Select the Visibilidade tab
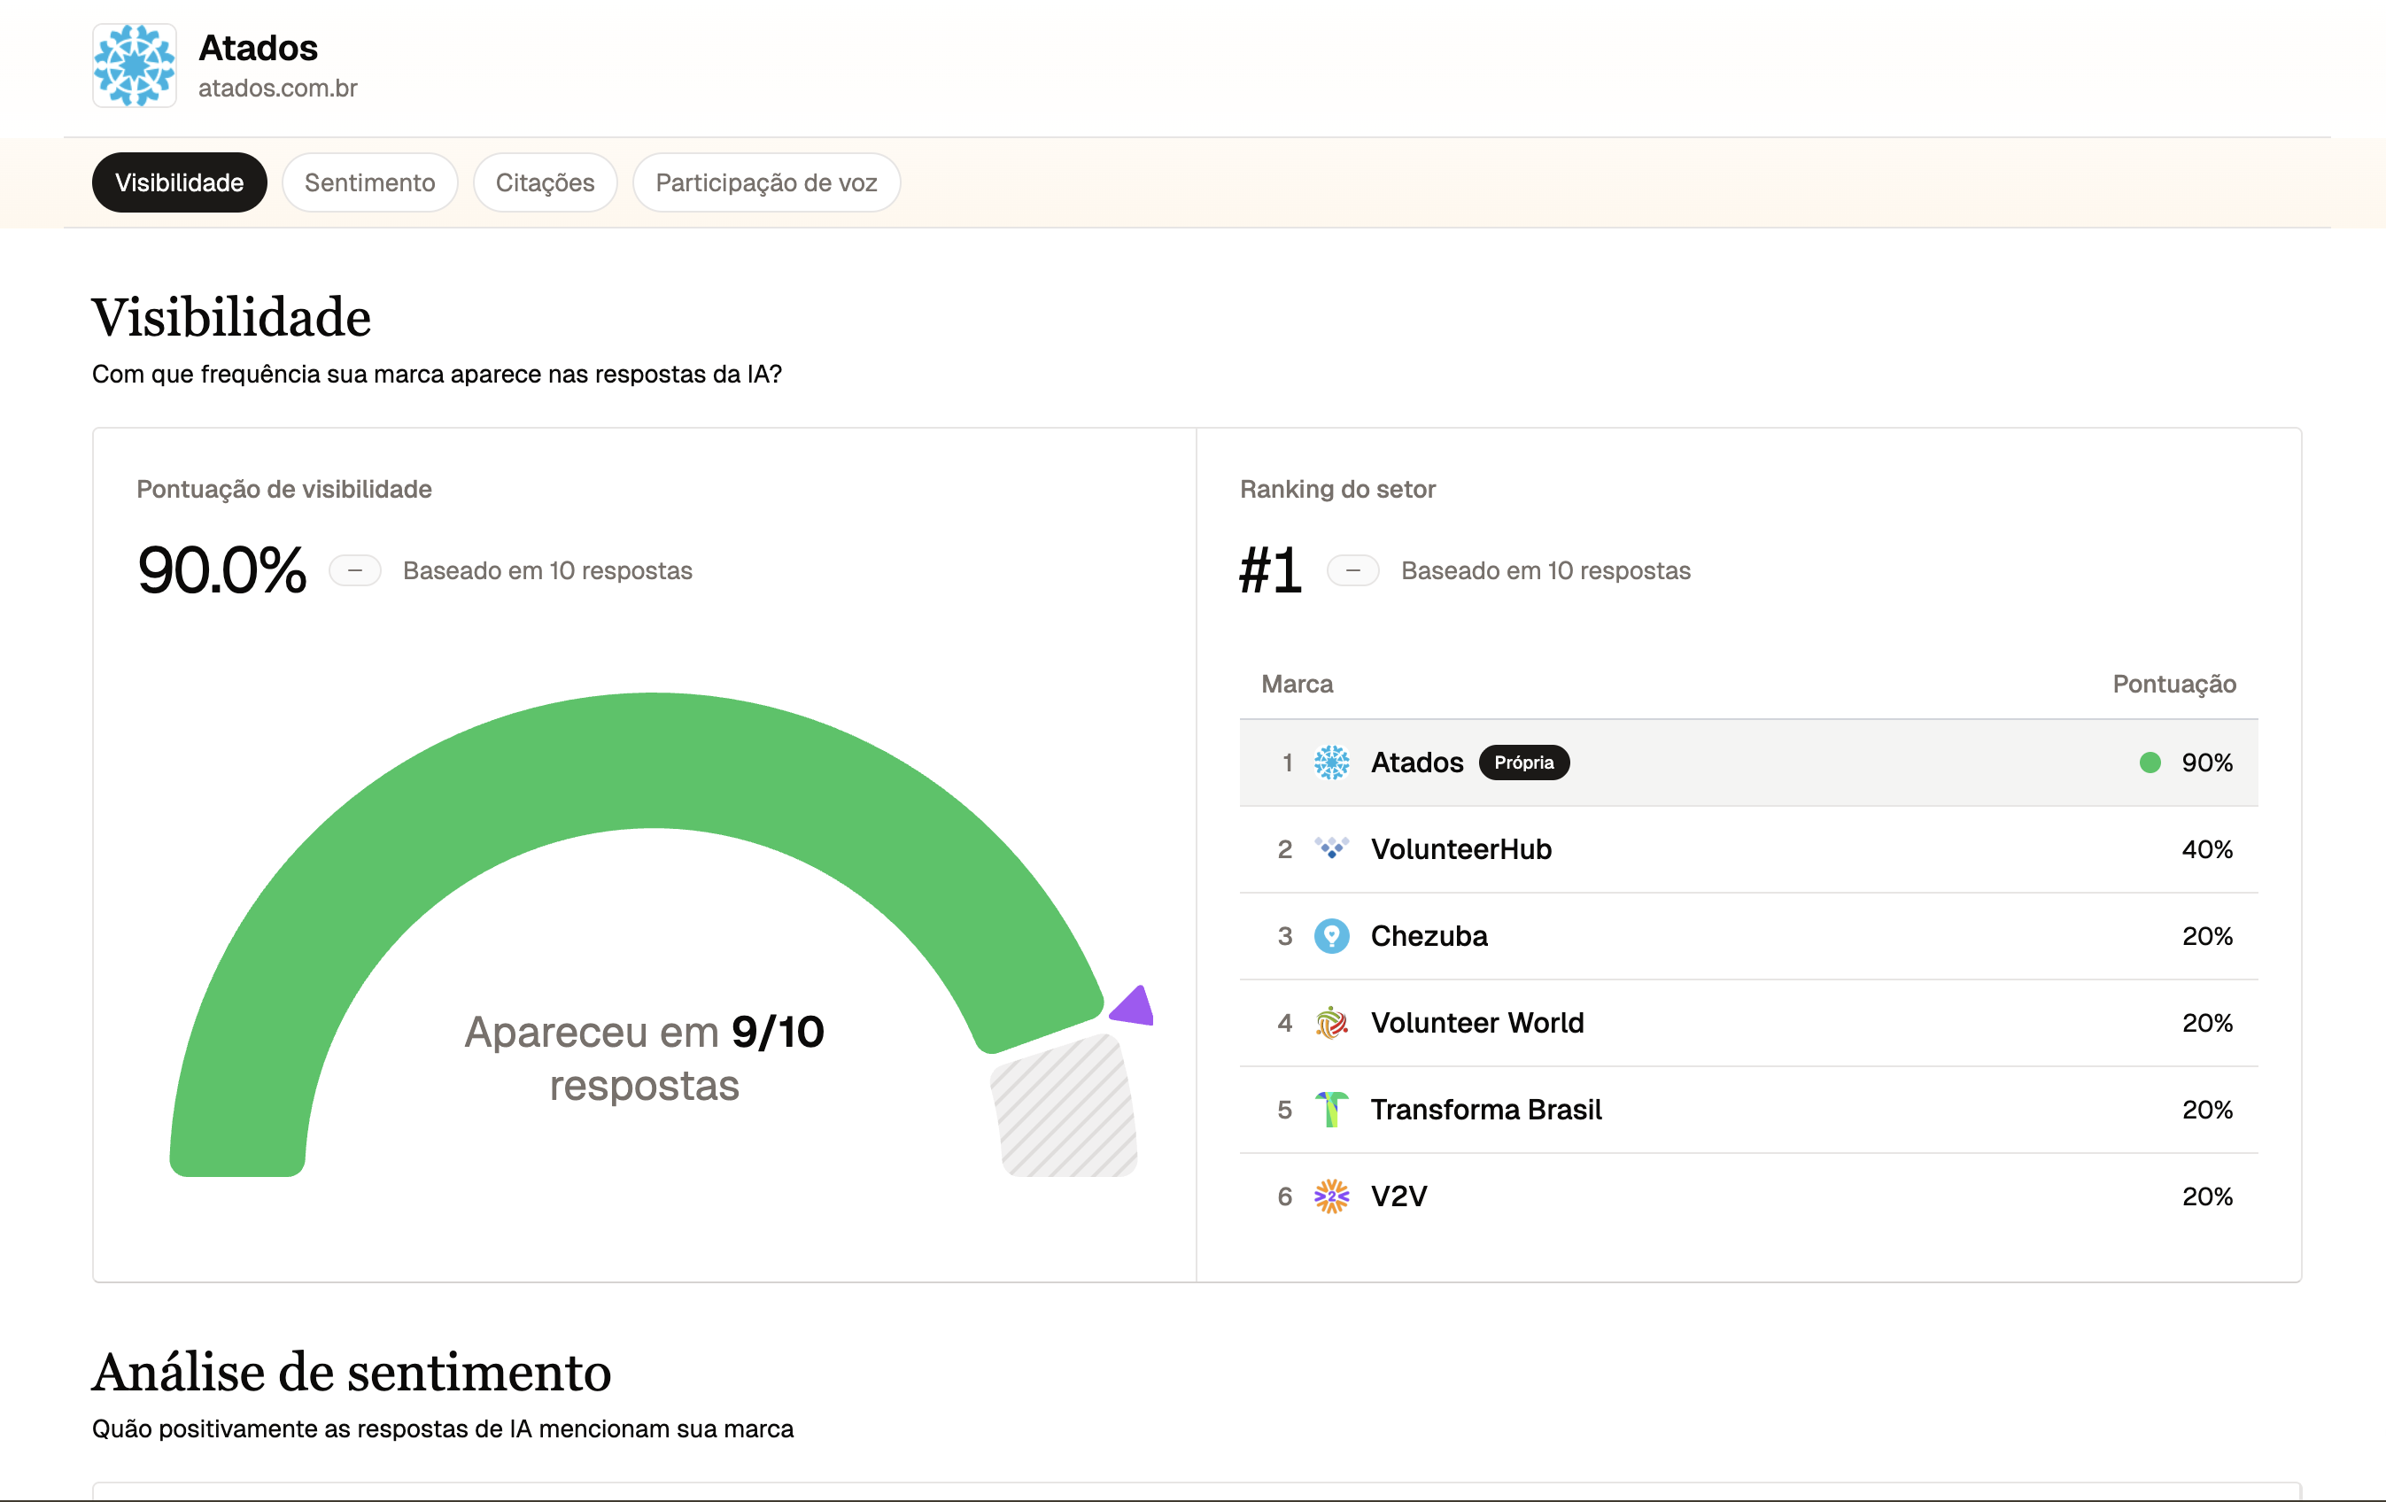The image size is (2386, 1502). click(x=179, y=182)
